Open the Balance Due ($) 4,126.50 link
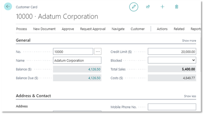The image size is (204, 114). (x=94, y=78)
